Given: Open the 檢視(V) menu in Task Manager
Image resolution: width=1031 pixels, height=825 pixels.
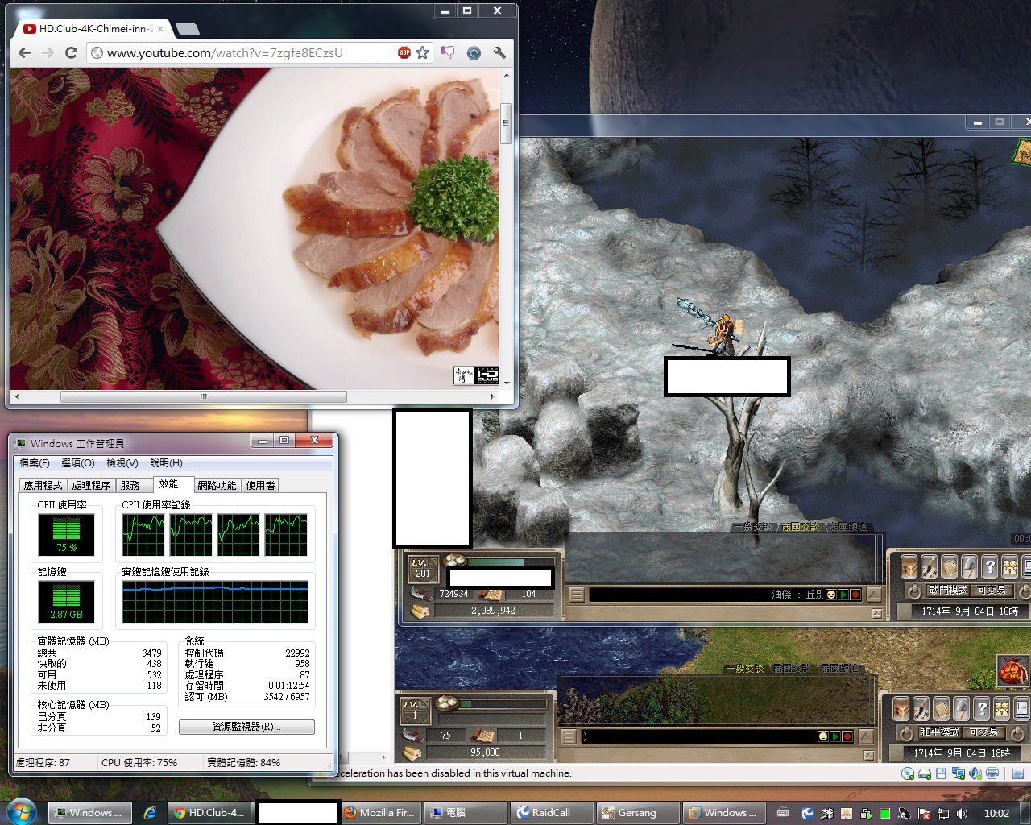Looking at the screenshot, I should (x=122, y=463).
